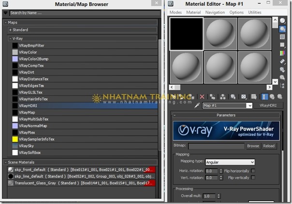
Task: Select Translucent_Glass_Gray scene material
Action: [81, 183]
